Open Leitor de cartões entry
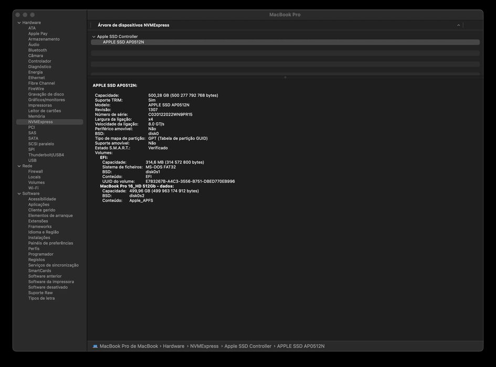 tap(44, 111)
